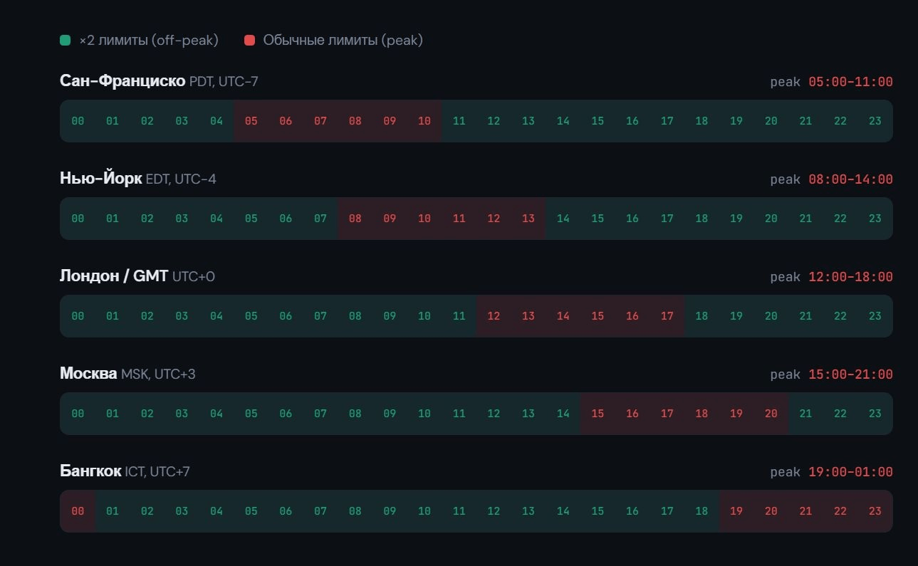The height and width of the screenshot is (566, 918).
Task: Select the Сан-Франциско city heading
Action: pos(122,81)
